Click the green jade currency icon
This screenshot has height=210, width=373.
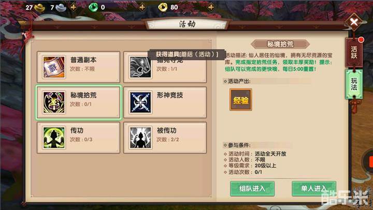(93, 7)
